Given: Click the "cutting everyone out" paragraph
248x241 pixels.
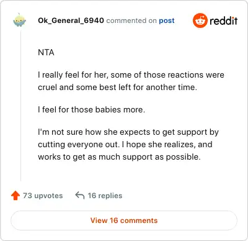Looking at the screenshot, I should [x=128, y=144].
